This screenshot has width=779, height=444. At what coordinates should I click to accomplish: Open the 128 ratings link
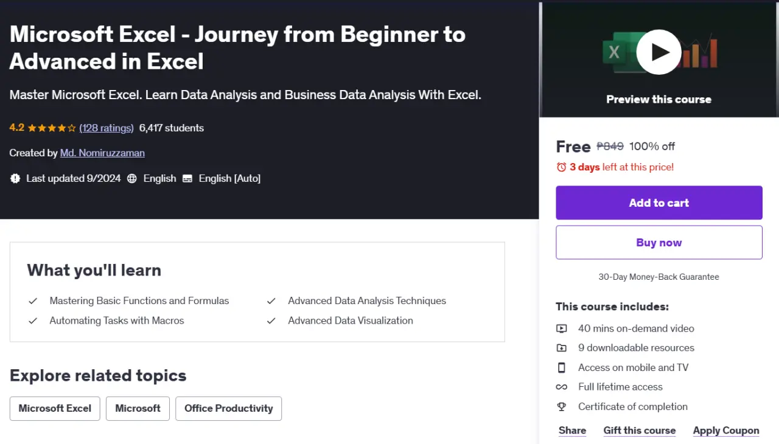coord(107,128)
